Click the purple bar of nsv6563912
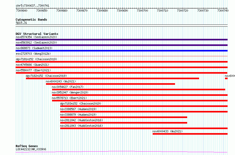This screenshot has width=235, height=155. coord(121,45)
